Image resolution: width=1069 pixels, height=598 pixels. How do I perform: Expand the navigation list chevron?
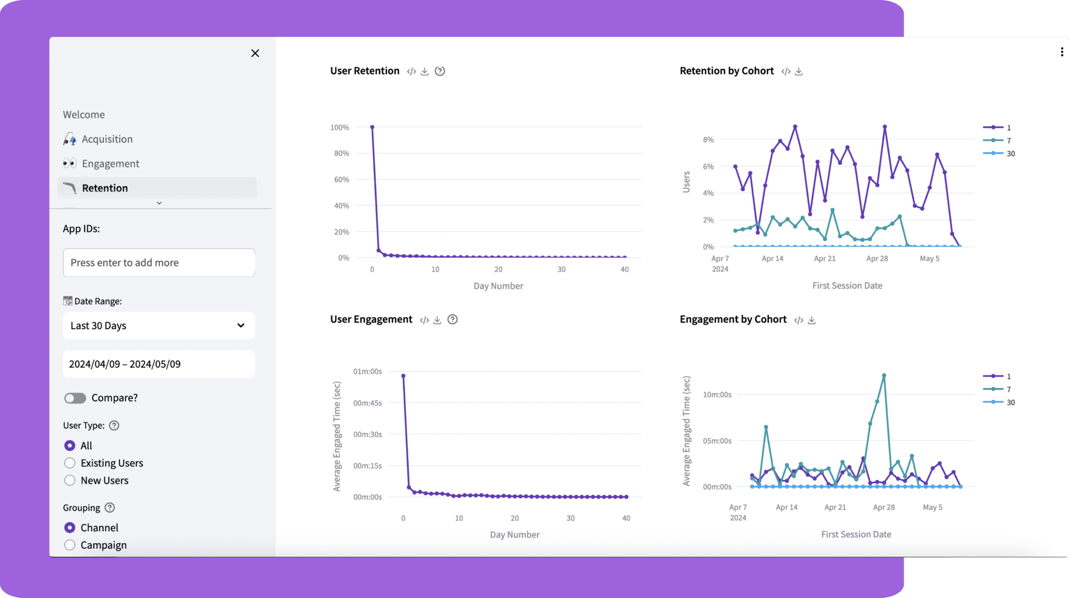pos(159,203)
